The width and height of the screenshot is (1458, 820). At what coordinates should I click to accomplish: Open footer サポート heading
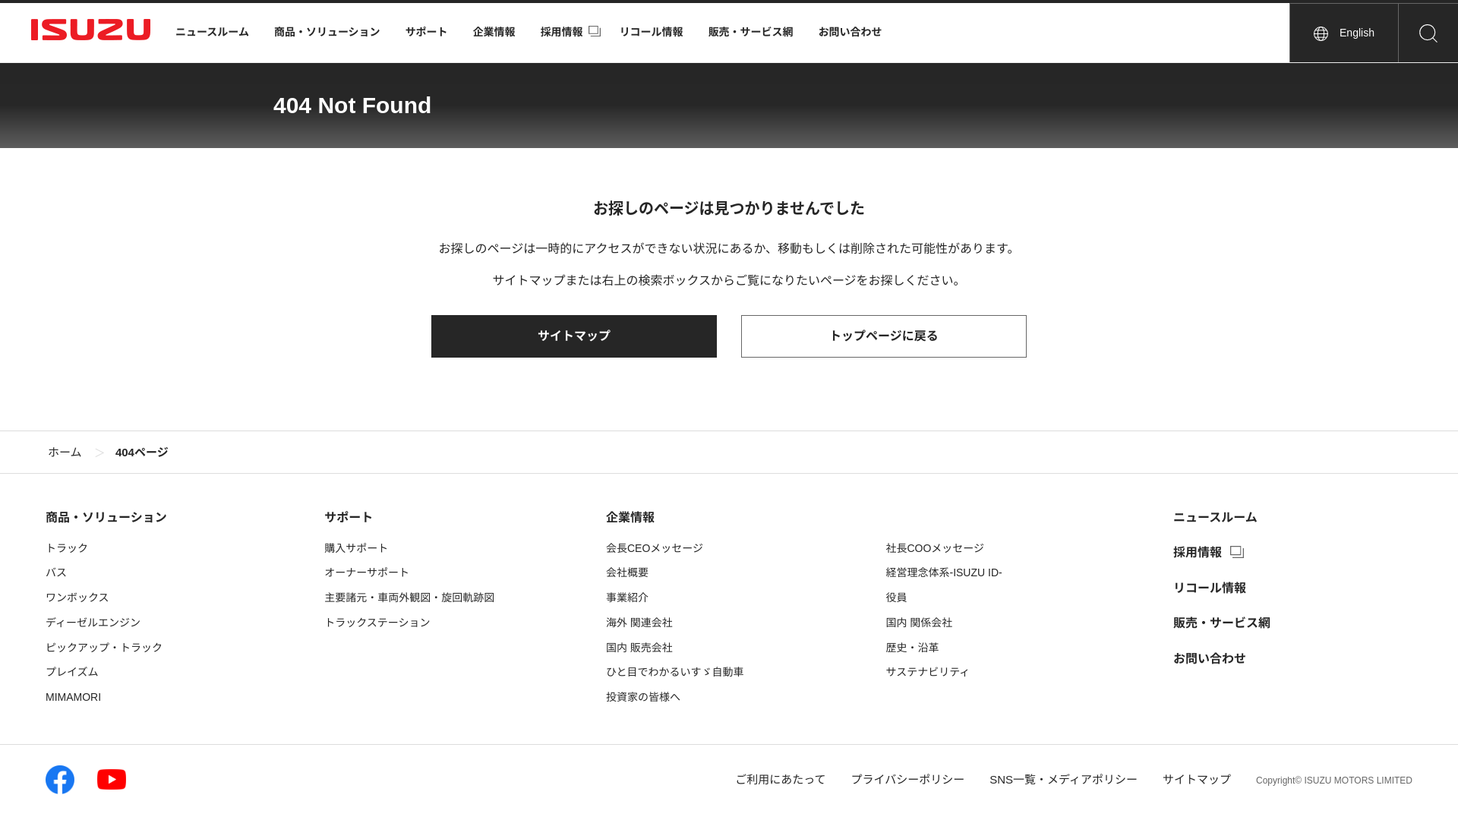[x=349, y=517]
